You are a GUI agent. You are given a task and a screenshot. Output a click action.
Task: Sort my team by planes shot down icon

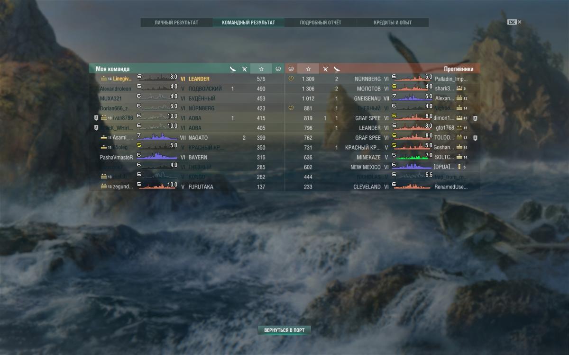pos(245,69)
